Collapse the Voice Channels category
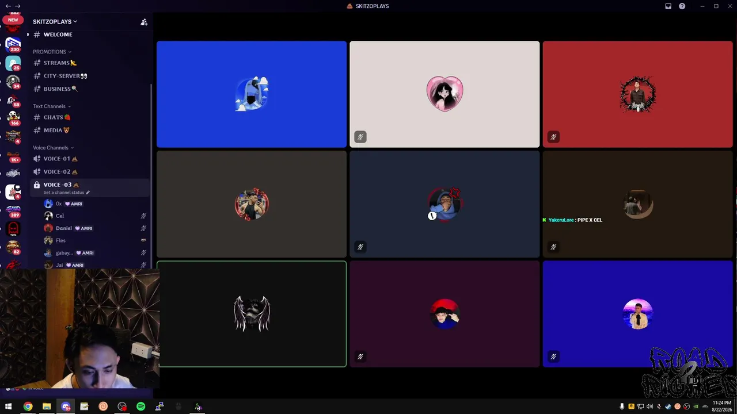The width and height of the screenshot is (737, 414). pos(54,148)
